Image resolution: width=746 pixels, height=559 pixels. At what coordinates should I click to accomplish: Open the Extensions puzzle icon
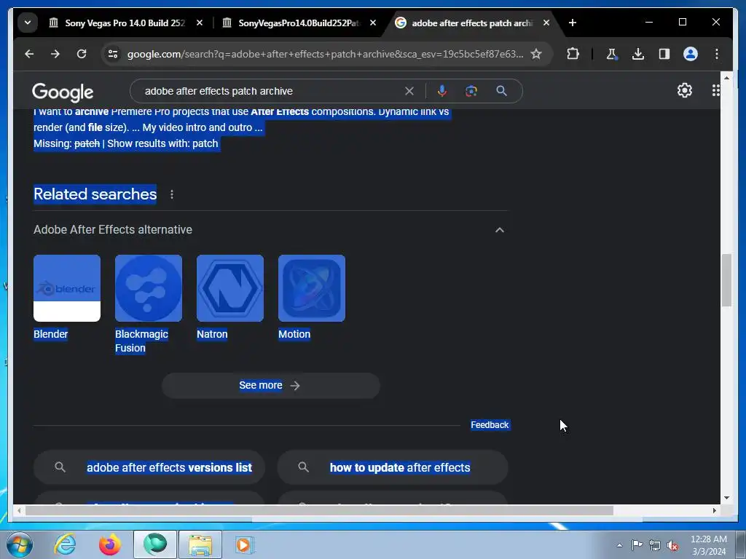coord(573,54)
